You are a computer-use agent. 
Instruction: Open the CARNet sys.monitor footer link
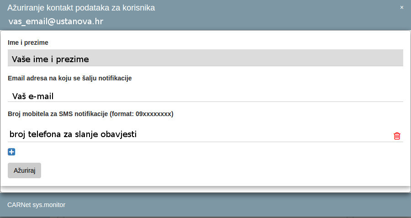37,205
